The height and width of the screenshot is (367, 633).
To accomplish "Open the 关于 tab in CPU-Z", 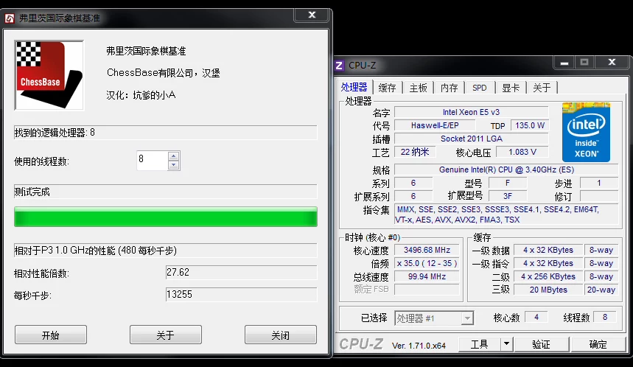I will click(x=542, y=88).
